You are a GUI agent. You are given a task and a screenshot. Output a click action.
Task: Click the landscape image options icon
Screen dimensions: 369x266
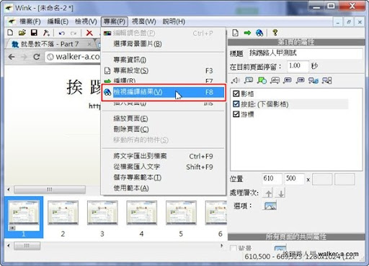point(270,206)
